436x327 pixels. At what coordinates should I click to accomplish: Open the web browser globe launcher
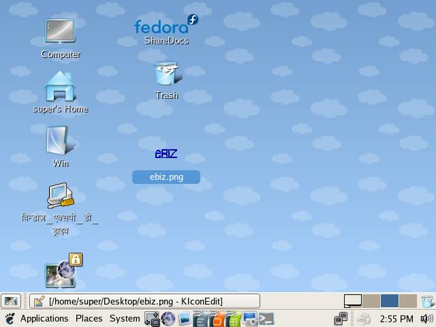pos(168,319)
